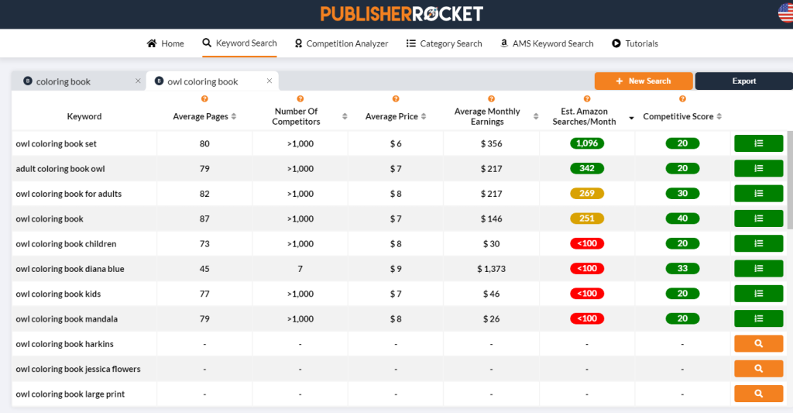Viewport: 793px width, 413px height.
Task: Open competitors list for owl coloring book diana blue
Action: pyautogui.click(x=759, y=269)
